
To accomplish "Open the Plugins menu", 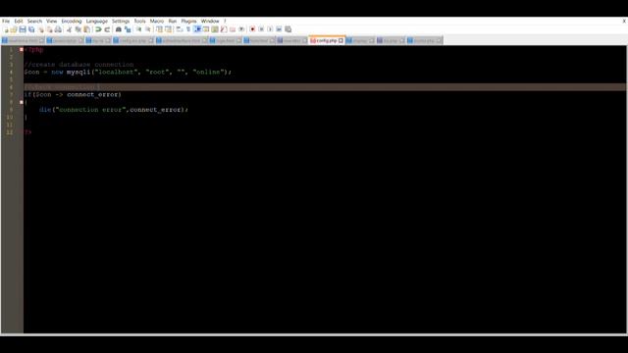I will [188, 21].
